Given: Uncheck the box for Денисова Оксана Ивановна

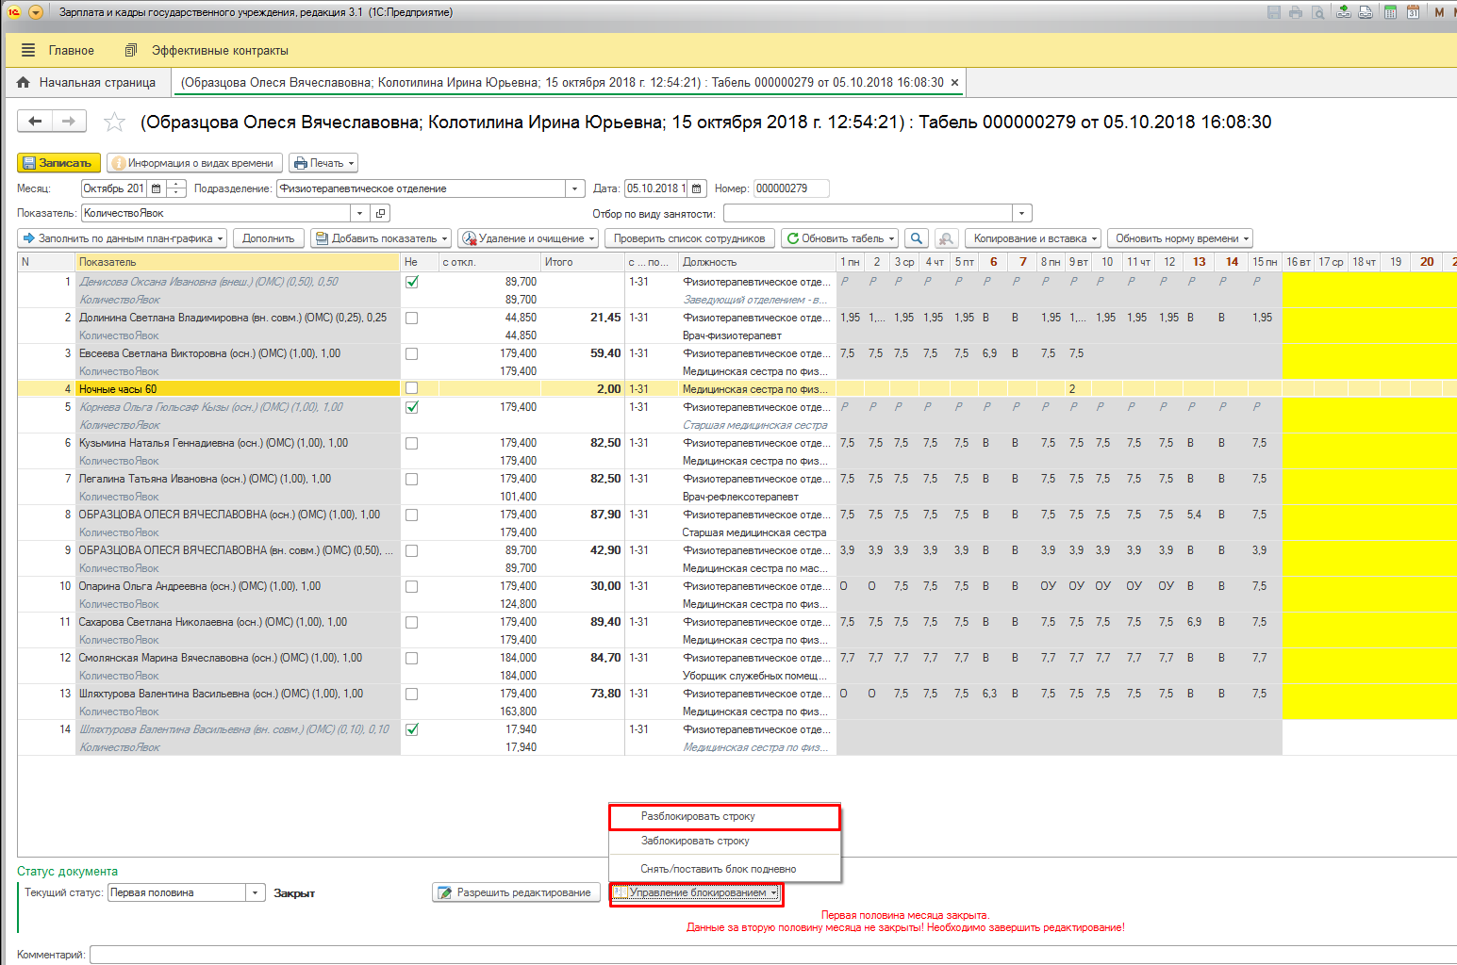Looking at the screenshot, I should [x=412, y=282].
